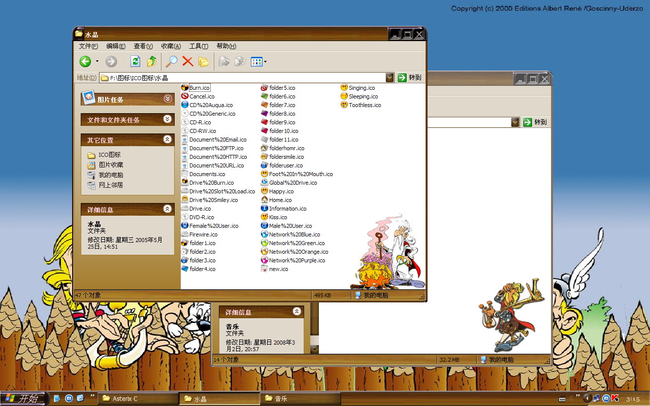Select the folder5.ico file icon
Image resolution: width=650 pixels, height=406 pixels.
(265, 88)
